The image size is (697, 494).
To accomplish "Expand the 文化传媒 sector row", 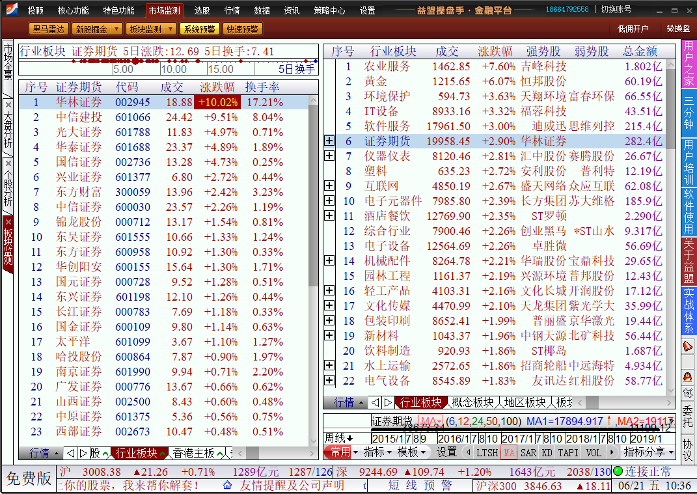I will click(x=329, y=305).
